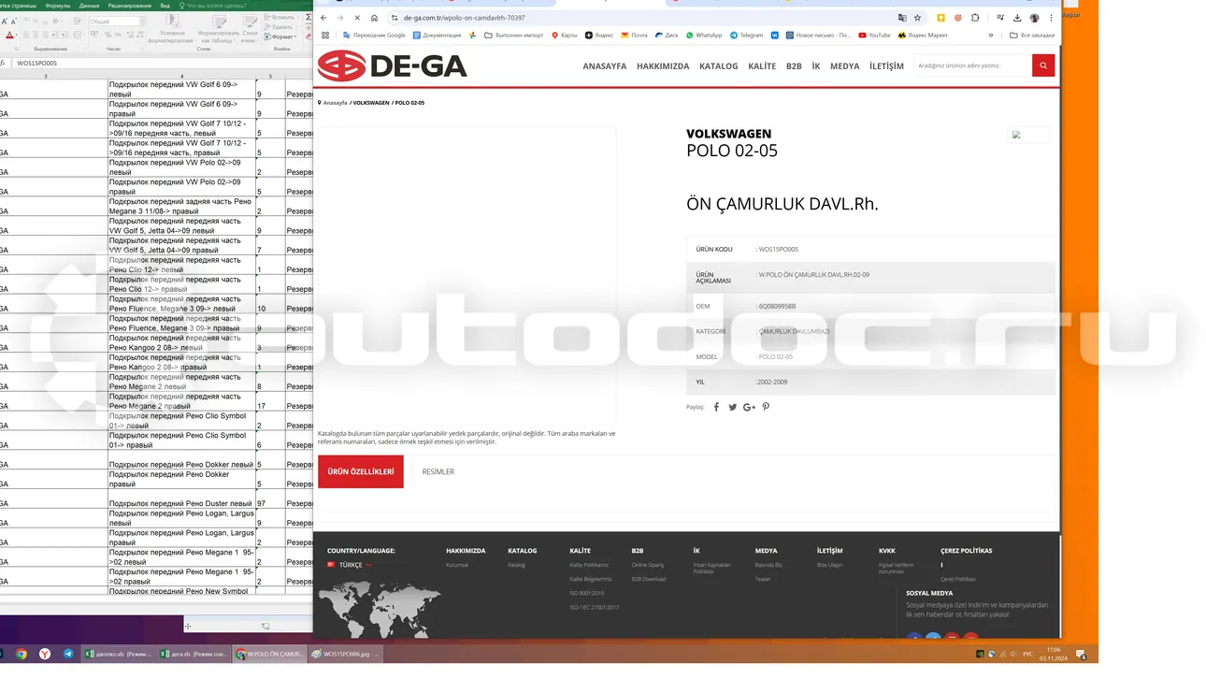Switch to the RESİMLER tab
Screen dimensions: 1206x679
438,472
